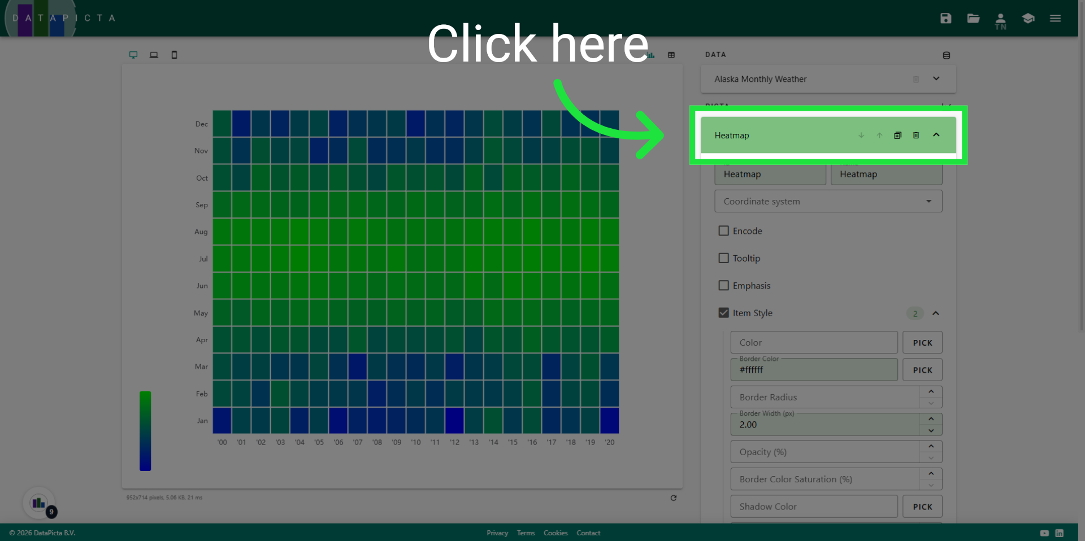Decrease the Border Width value
Screen dimensions: 1085x541
tap(931, 430)
